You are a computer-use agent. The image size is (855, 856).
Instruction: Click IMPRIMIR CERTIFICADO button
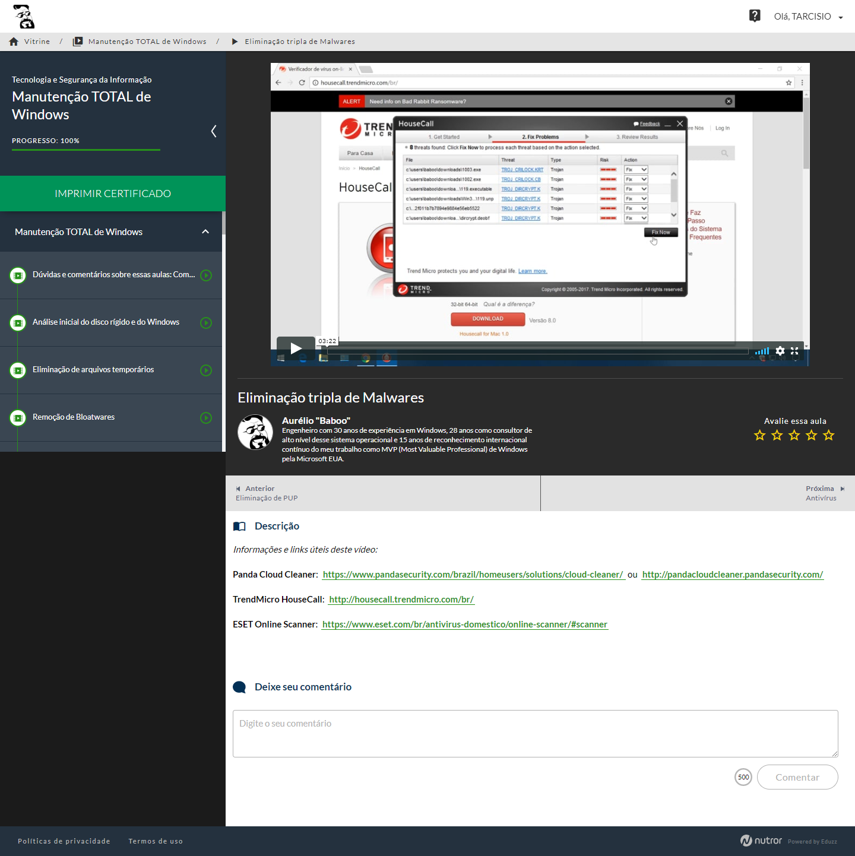pos(113,194)
